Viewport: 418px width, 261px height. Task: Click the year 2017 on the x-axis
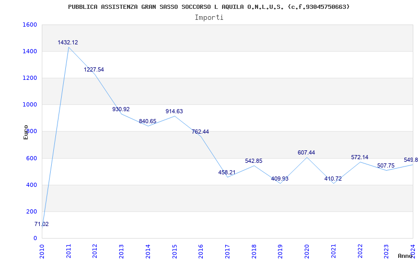[227, 251]
